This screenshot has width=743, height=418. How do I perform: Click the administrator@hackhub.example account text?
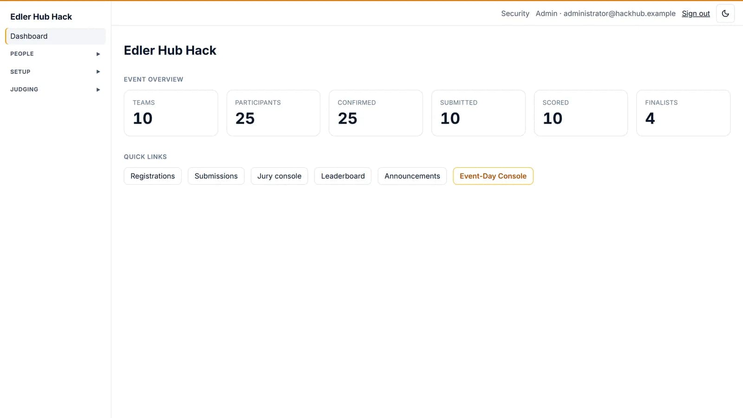pos(619,13)
